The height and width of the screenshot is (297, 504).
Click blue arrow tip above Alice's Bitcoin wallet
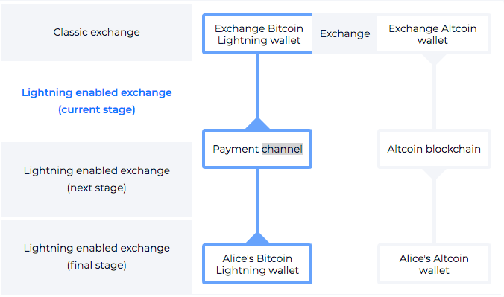coord(257,239)
